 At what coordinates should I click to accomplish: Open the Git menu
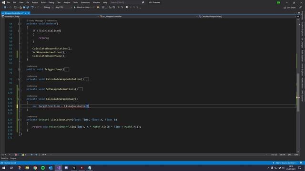click(x=28, y=2)
